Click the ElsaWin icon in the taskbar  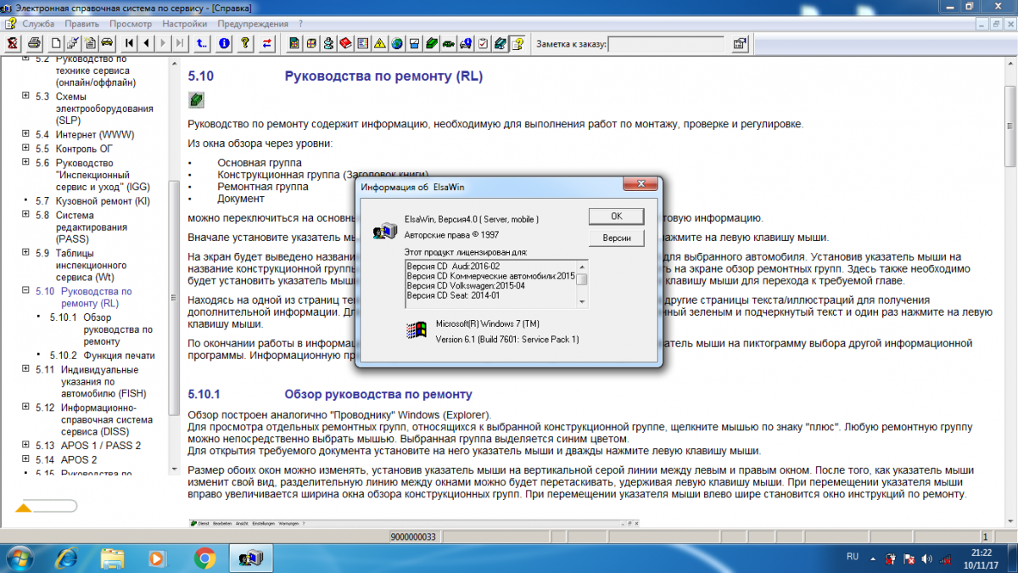[251, 558]
